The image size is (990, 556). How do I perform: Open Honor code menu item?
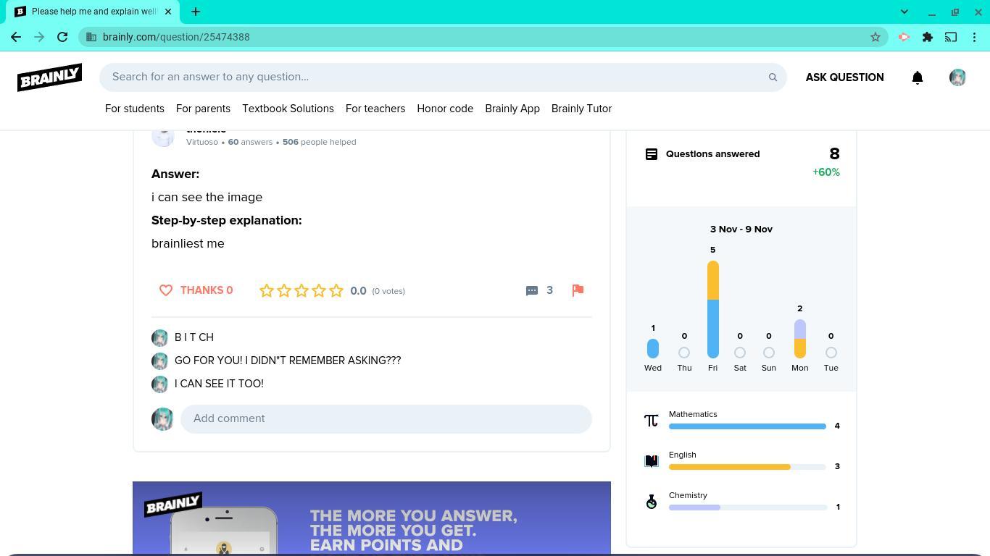pyautogui.click(x=445, y=109)
